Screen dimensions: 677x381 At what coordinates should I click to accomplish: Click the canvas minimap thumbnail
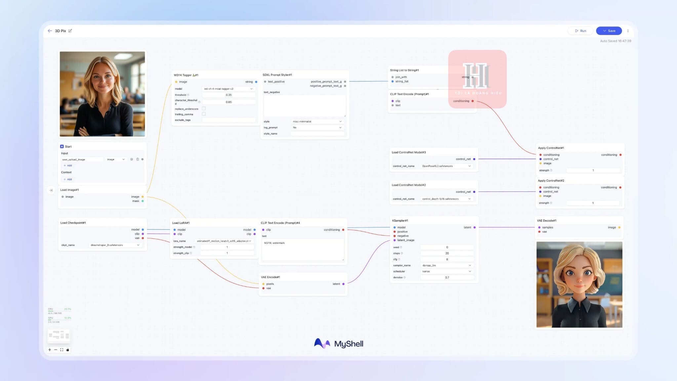point(59,336)
